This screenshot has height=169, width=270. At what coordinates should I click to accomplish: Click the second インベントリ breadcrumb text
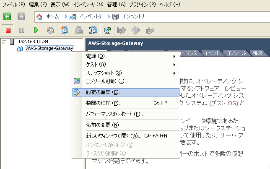[x=133, y=16]
